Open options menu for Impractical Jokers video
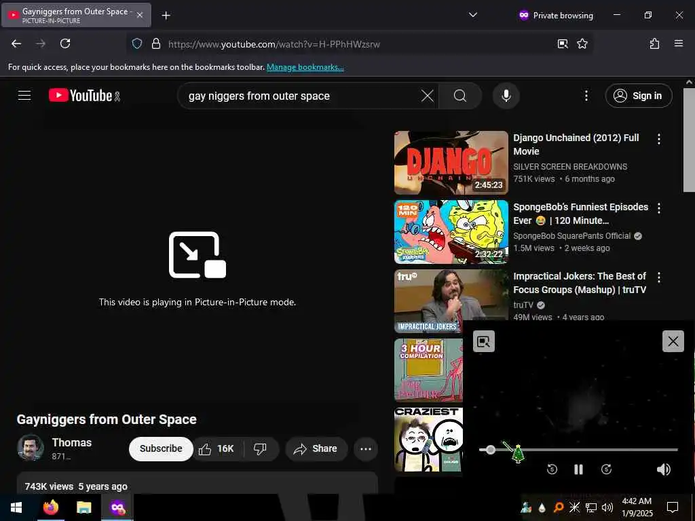695x521 pixels. coord(658,277)
